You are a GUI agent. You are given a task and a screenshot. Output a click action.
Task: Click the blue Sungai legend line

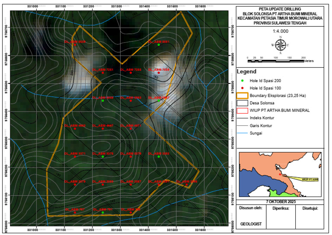click(x=242, y=133)
